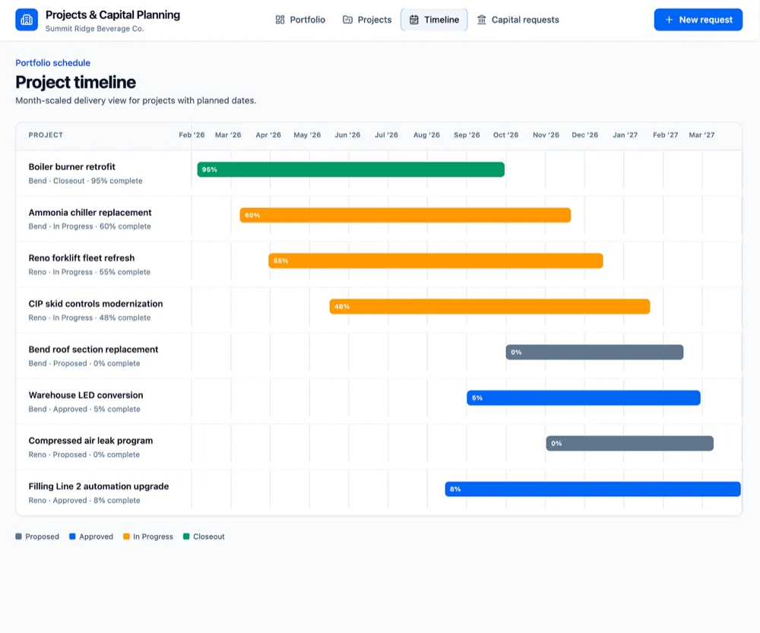Click the Timeline calendar icon
760x633 pixels.
[414, 20]
